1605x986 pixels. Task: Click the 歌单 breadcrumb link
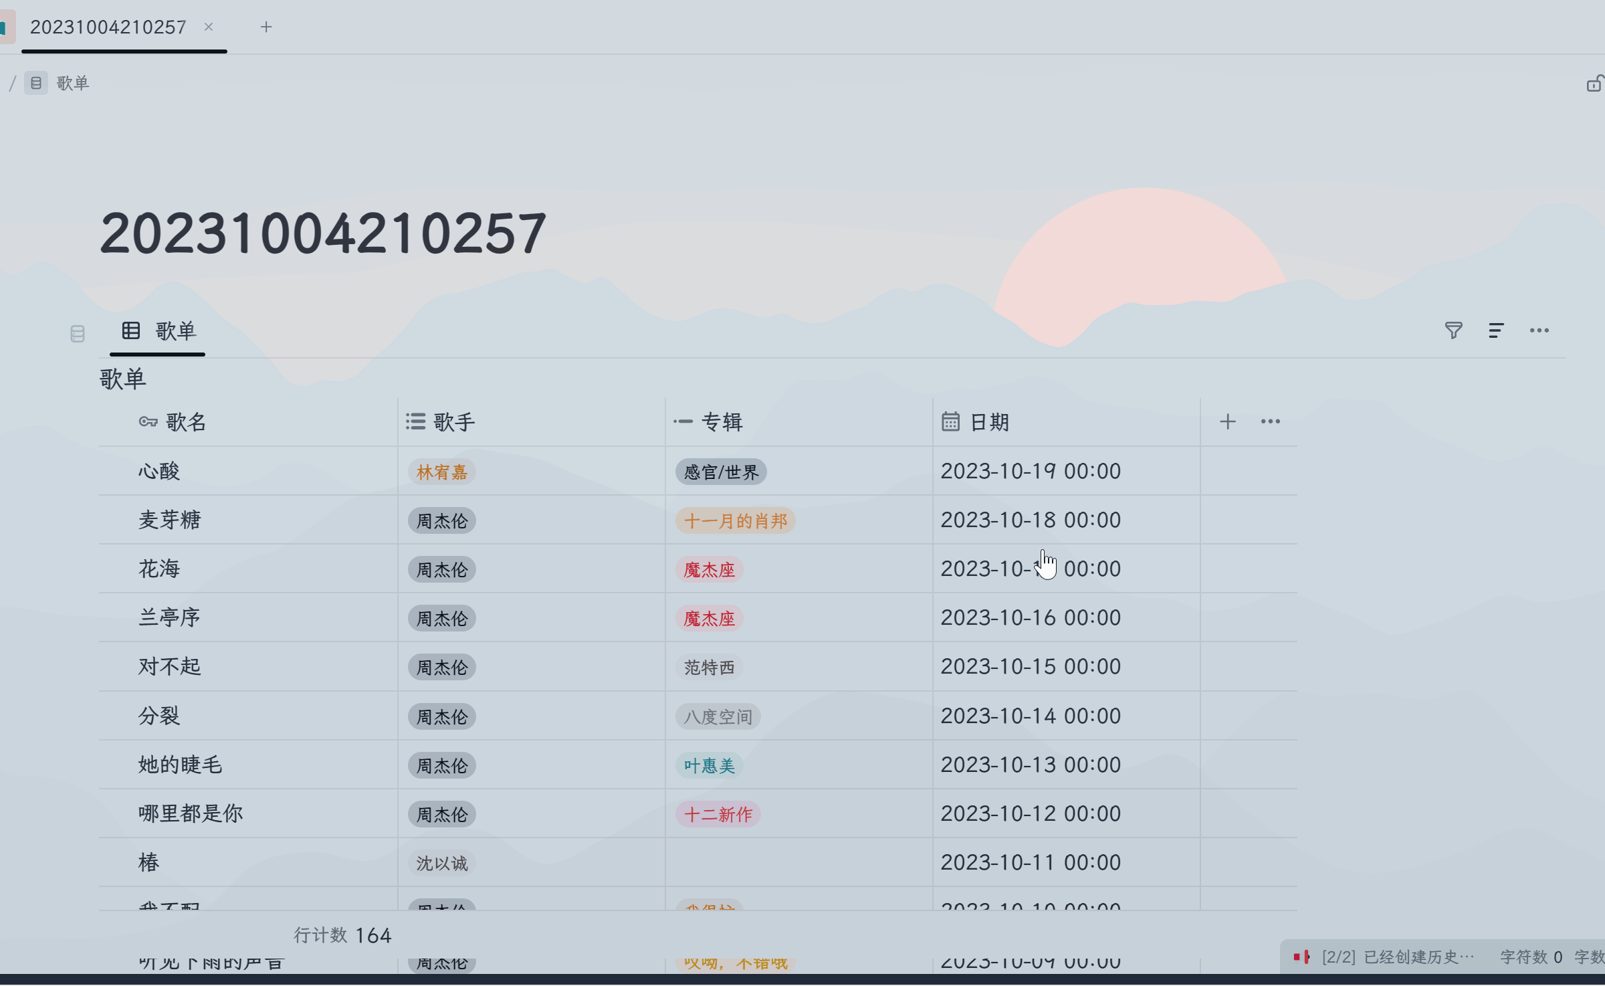pyautogui.click(x=72, y=83)
